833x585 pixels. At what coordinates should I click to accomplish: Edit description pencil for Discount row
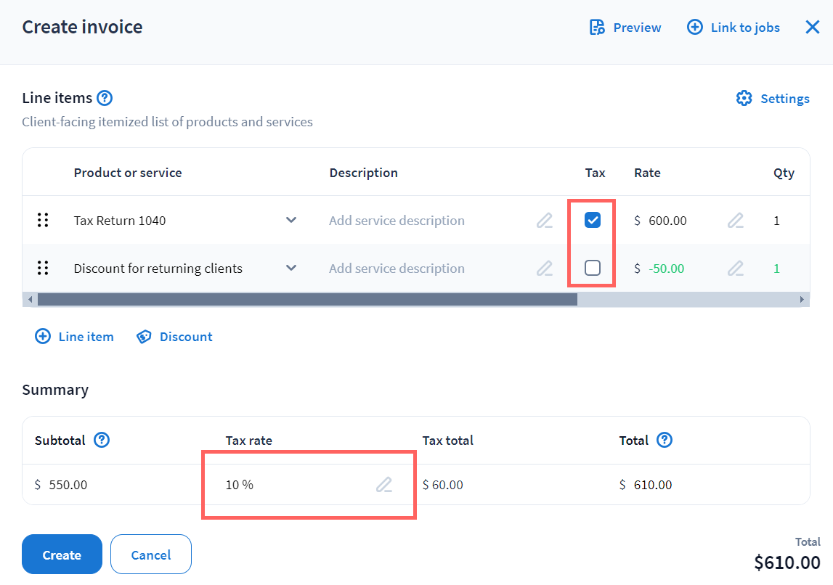click(545, 269)
